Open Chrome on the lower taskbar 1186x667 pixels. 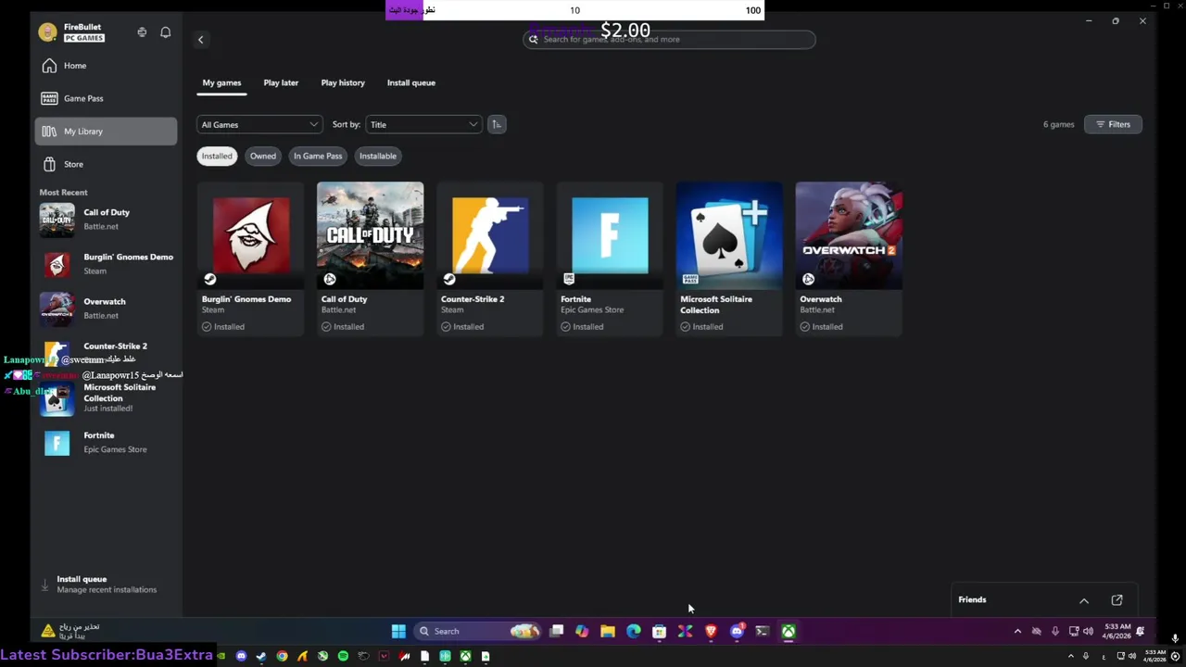pos(282,656)
